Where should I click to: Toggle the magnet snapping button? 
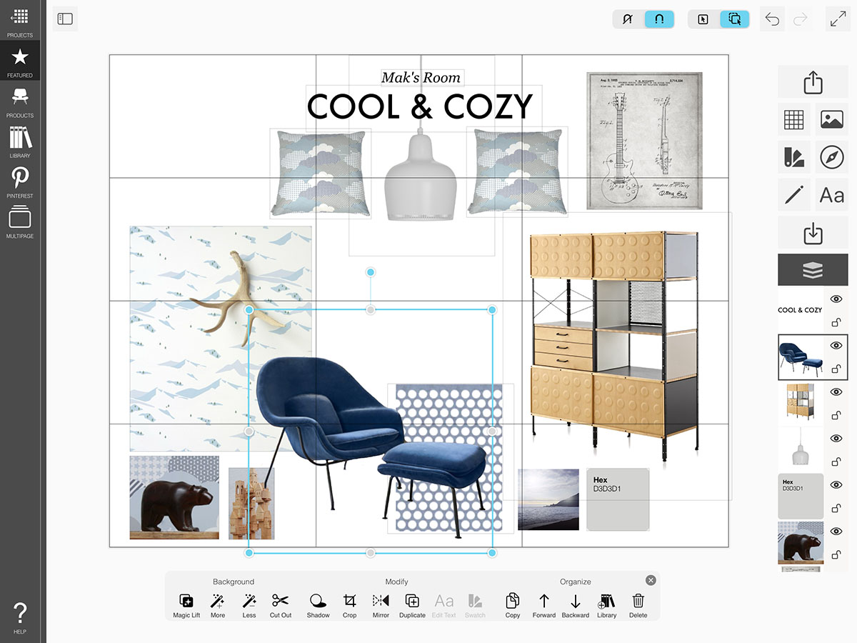[x=658, y=19]
